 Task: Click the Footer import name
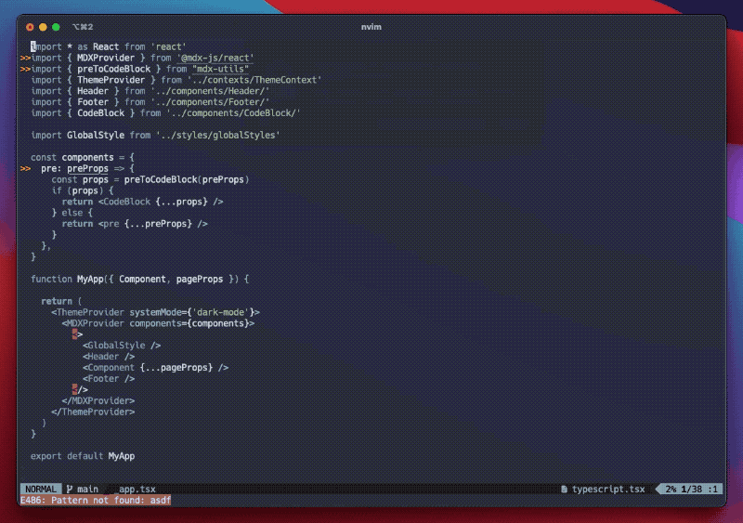pyautogui.click(x=93, y=102)
